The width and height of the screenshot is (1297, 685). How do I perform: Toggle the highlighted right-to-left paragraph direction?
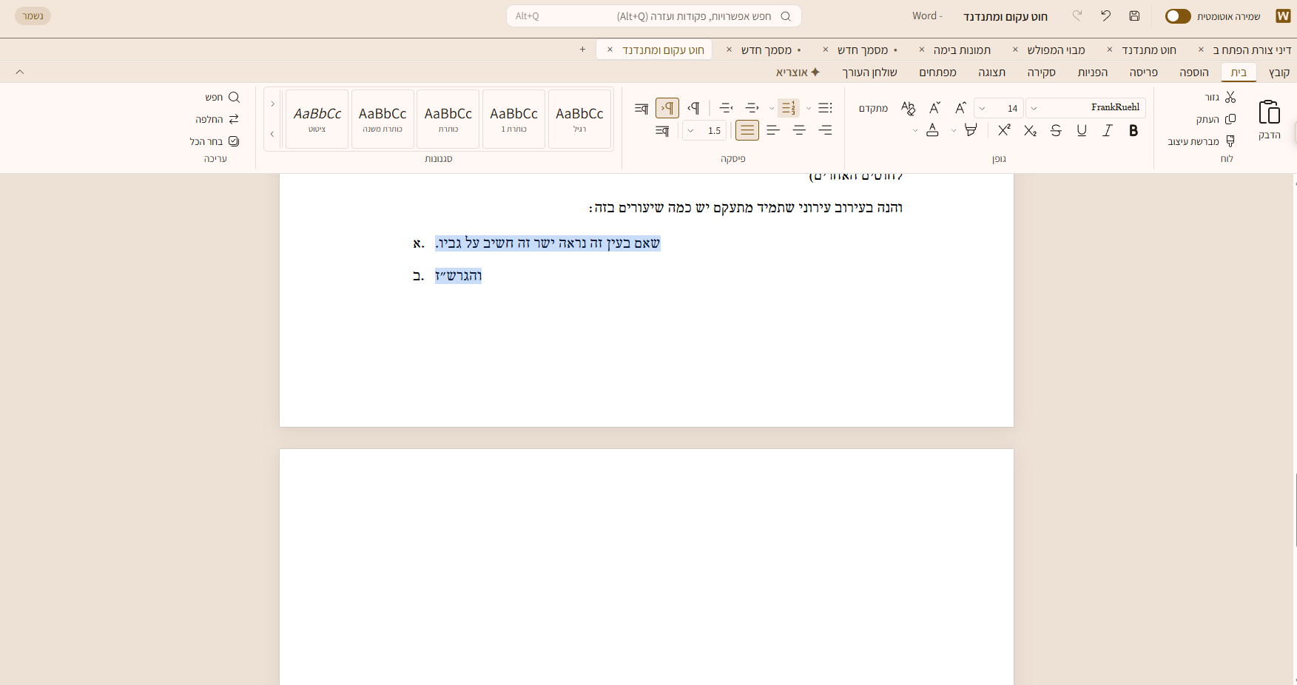667,108
